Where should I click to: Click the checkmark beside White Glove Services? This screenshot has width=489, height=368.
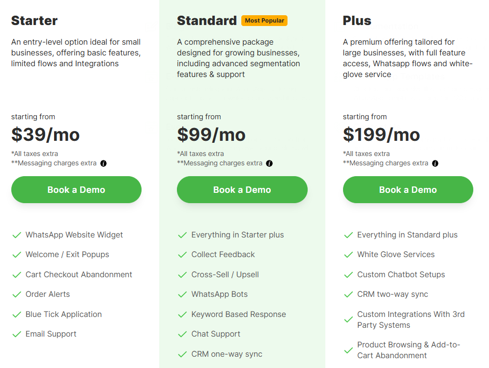click(x=347, y=254)
